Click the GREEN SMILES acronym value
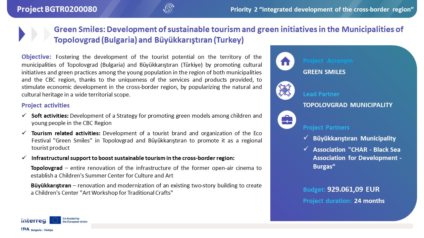This screenshot has height=238, width=424. pos(324,72)
